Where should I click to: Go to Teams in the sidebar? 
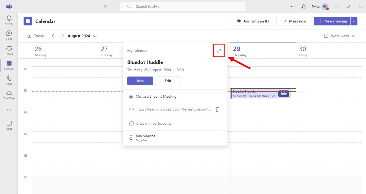tap(9, 50)
